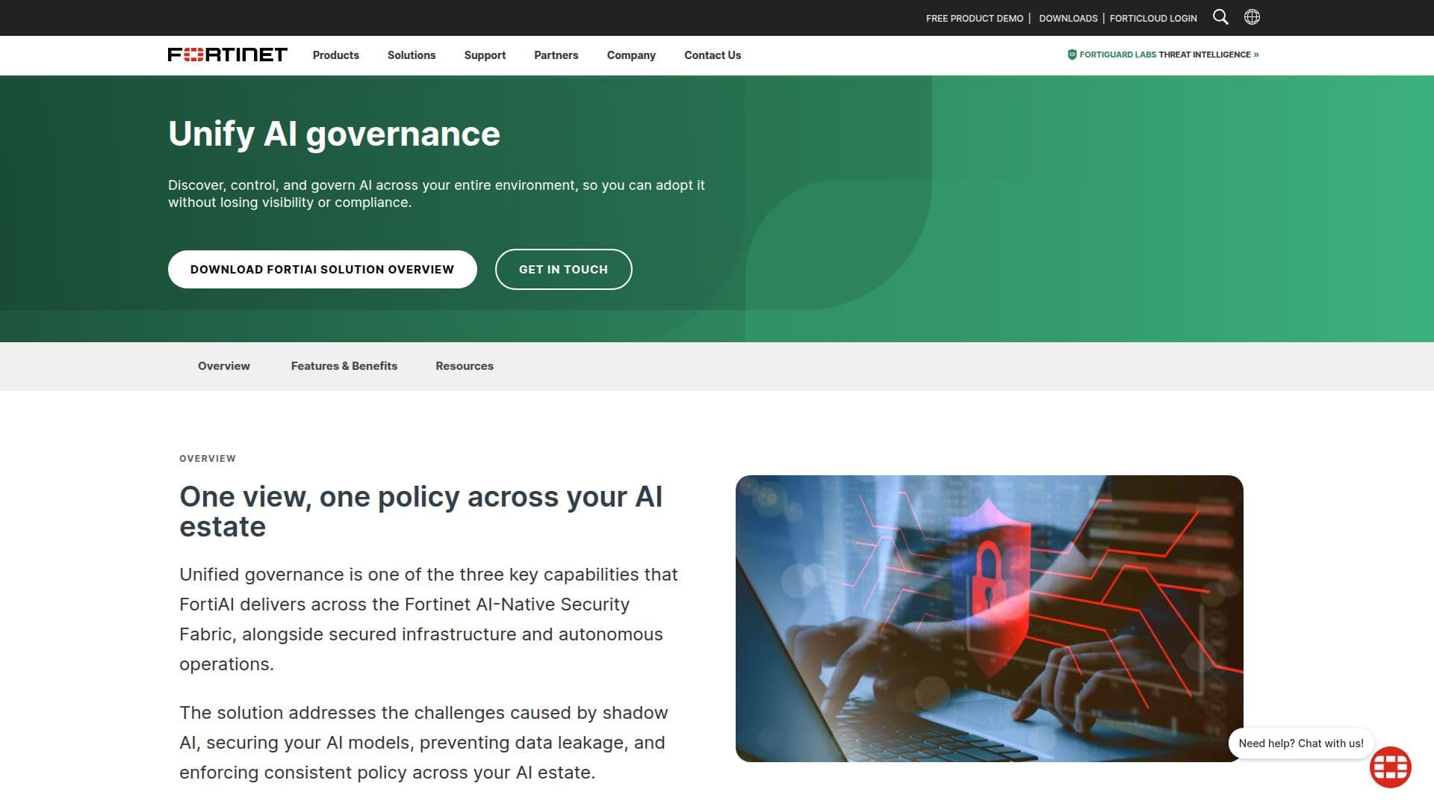
Task: Click the small OVERVIEW section label
Action: pyautogui.click(x=208, y=459)
